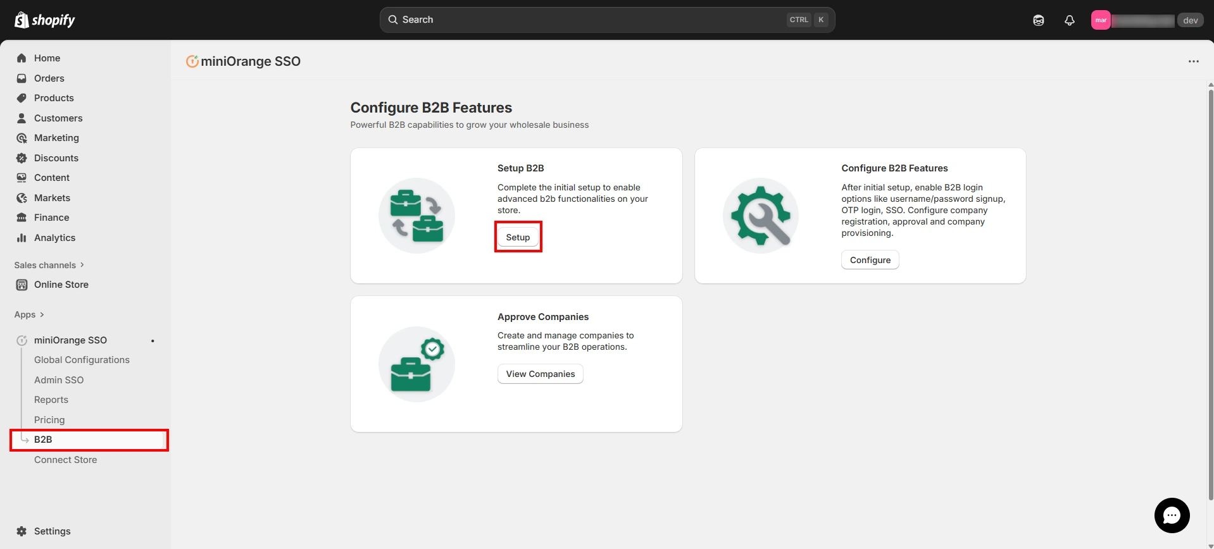Click the Settings gear icon
This screenshot has height=549, width=1214.
(x=22, y=531)
